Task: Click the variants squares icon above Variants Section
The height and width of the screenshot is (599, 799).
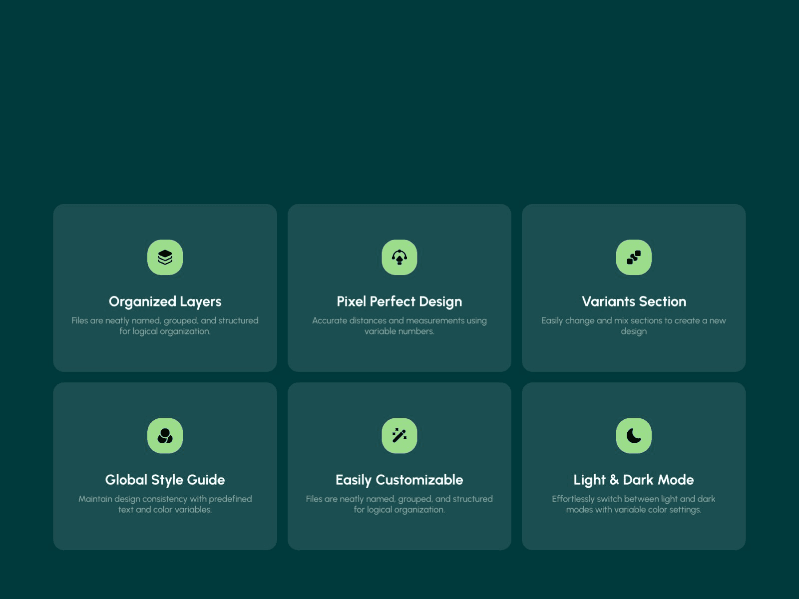Action: click(634, 257)
